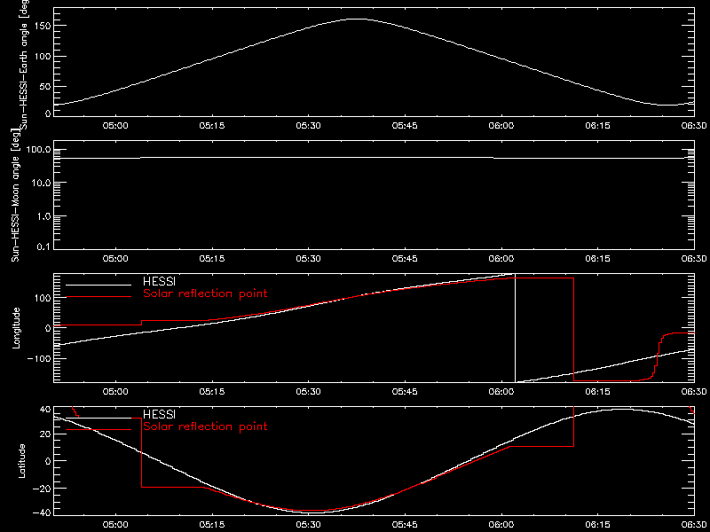Select 'HESSI' legend text in Latitude plot
Viewport: 710px width, 532px height.
159,414
